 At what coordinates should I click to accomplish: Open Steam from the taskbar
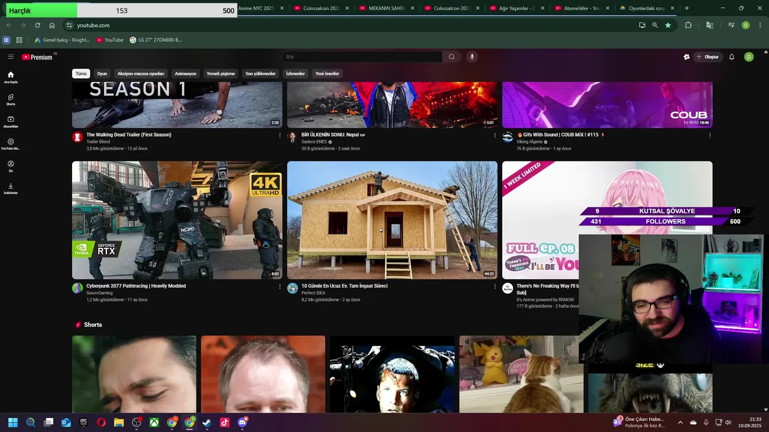(207, 422)
